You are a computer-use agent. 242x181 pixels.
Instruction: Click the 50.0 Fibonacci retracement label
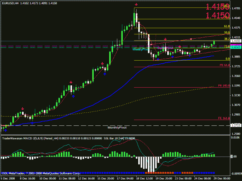coord(227,32)
